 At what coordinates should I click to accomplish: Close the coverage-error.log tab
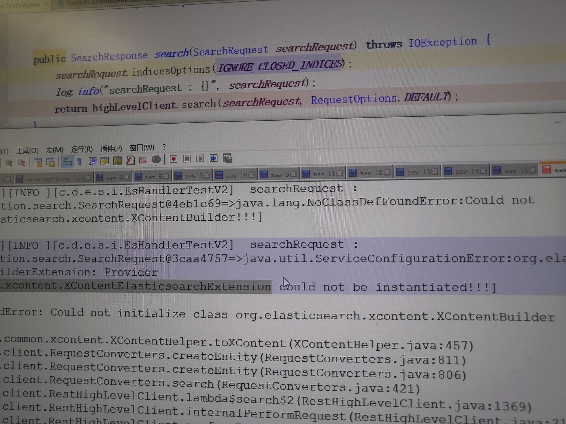point(88,178)
